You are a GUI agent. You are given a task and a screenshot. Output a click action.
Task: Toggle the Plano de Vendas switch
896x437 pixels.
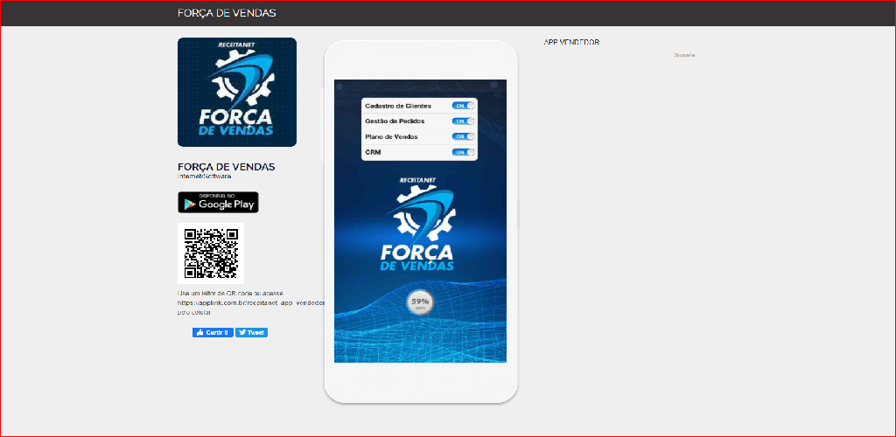click(x=463, y=137)
